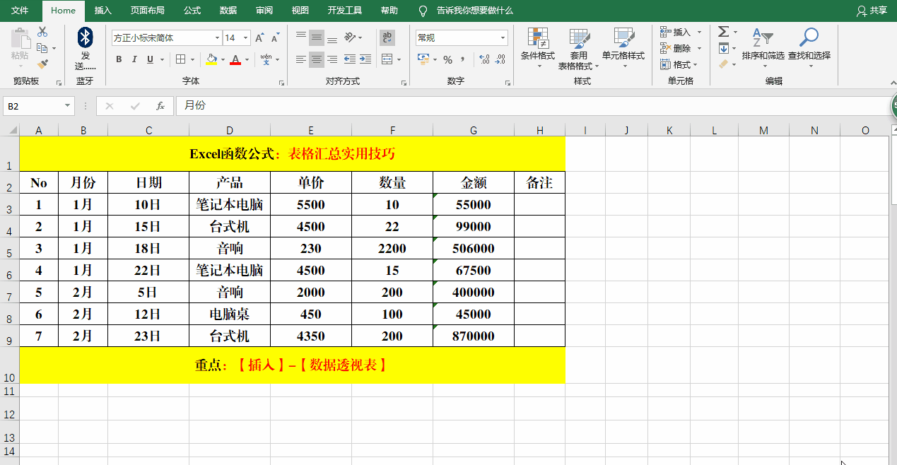
Task: Click the Cut scissors icon
Action: 42,32
